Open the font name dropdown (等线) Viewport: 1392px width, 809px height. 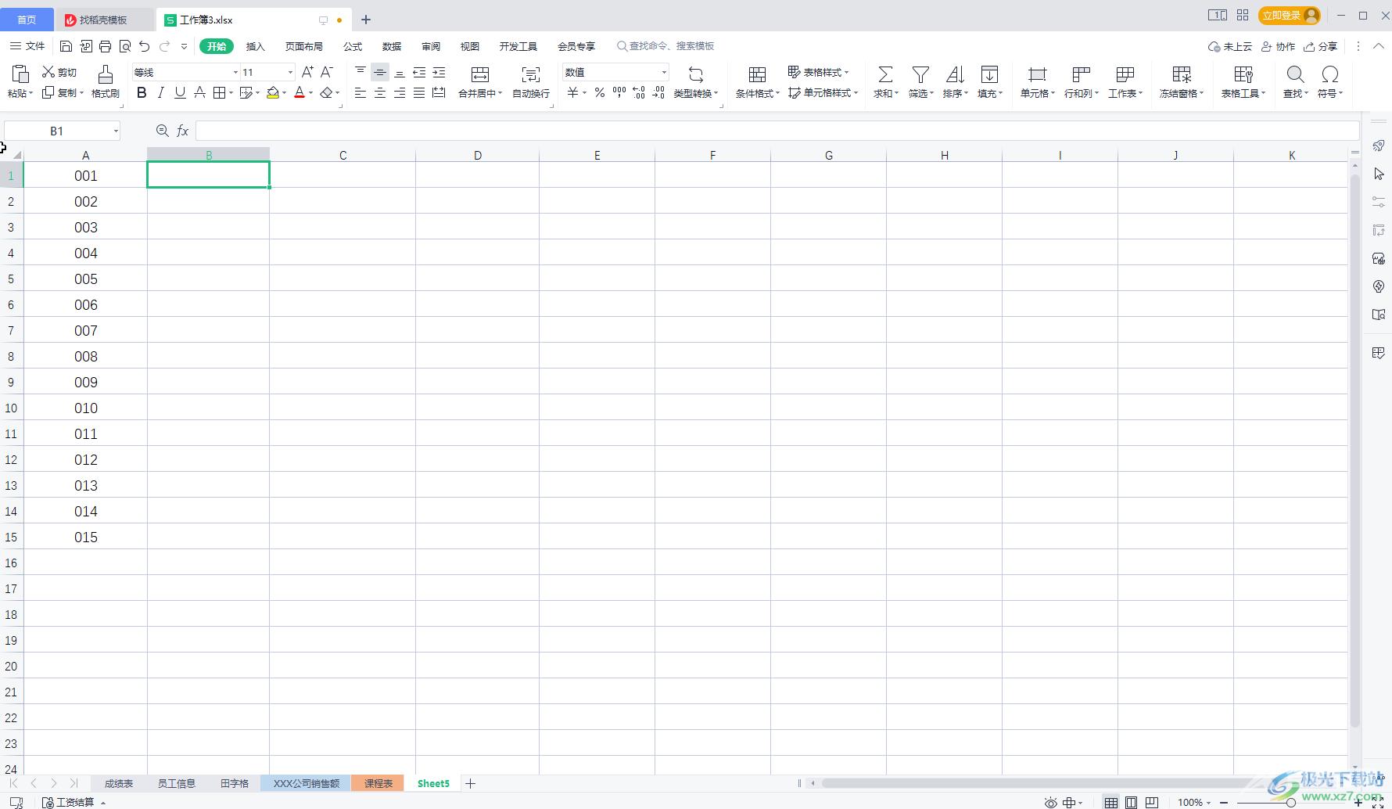pyautogui.click(x=235, y=72)
